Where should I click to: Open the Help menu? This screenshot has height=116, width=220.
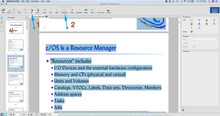click(x=48, y=1)
